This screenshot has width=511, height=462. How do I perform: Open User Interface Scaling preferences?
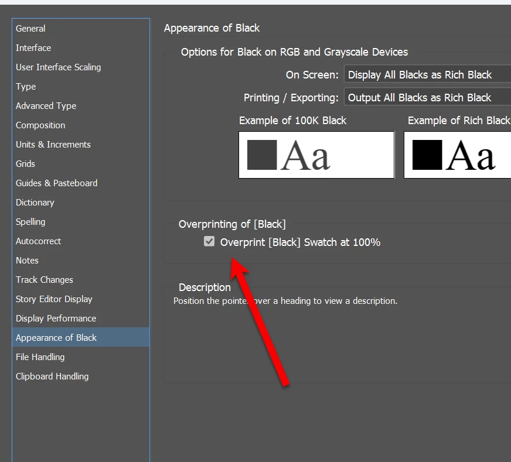81,67
